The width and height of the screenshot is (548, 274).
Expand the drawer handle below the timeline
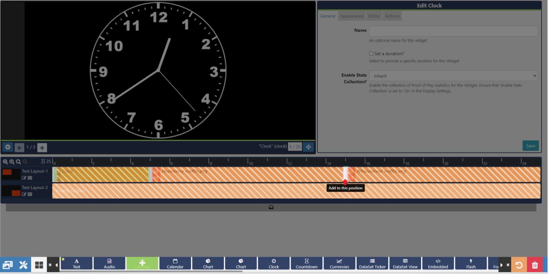[271, 208]
